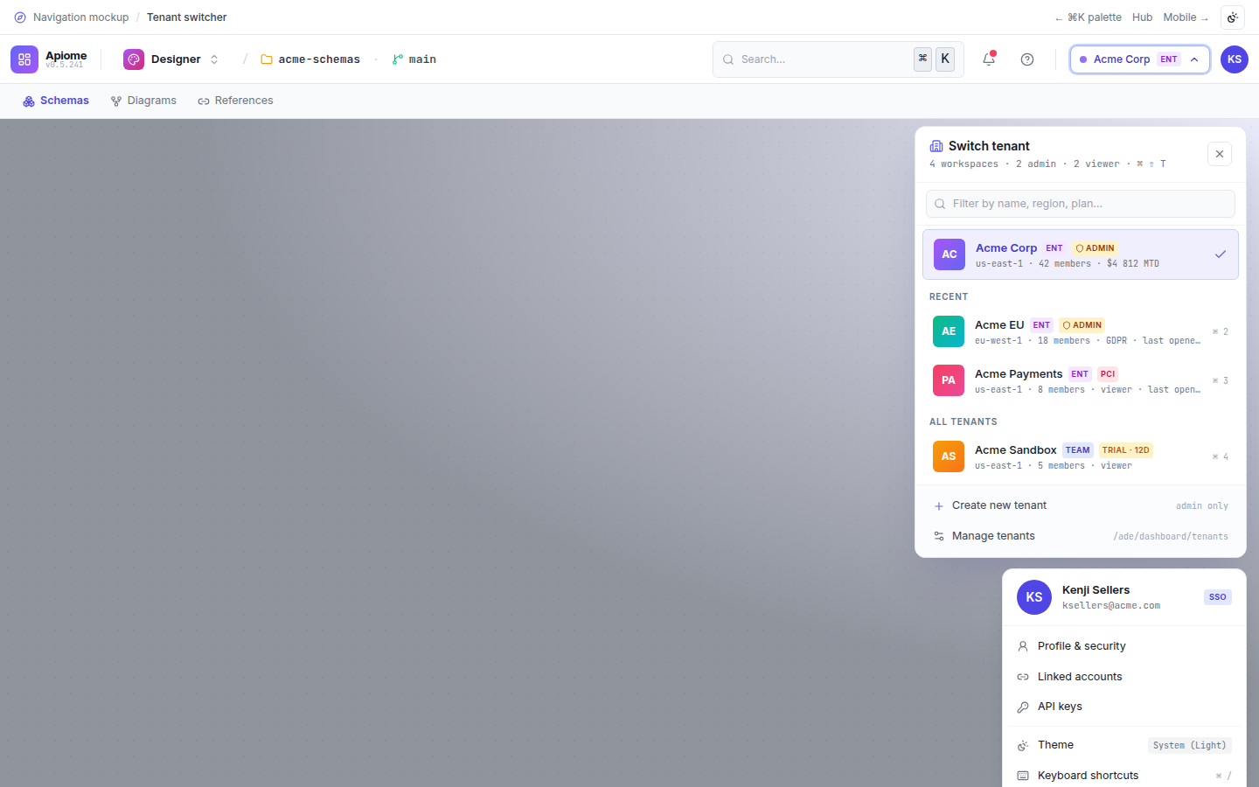Click the System (Light) theme badge
This screenshot has height=787, width=1259.
click(1189, 745)
